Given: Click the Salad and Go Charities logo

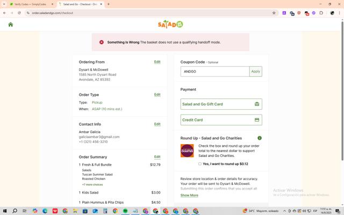Looking at the screenshot, I should pyautogui.click(x=187, y=150).
